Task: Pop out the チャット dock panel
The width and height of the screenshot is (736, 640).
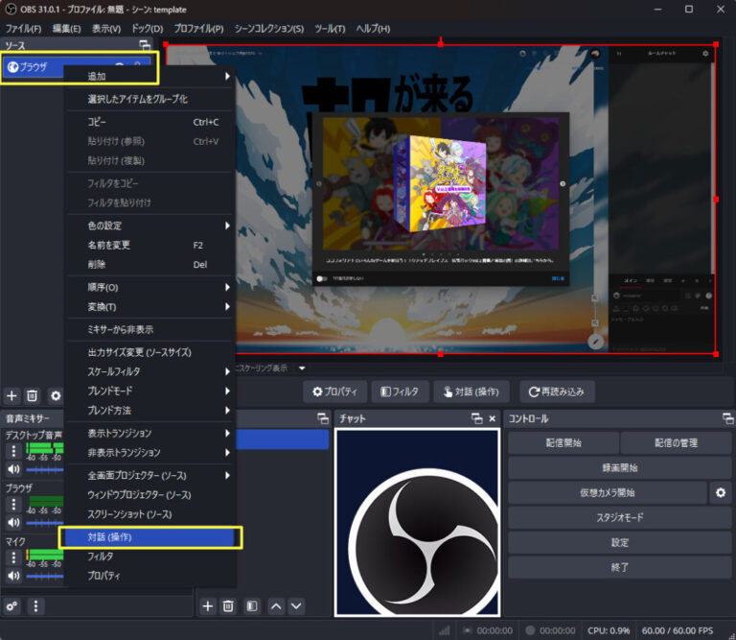Action: click(476, 419)
